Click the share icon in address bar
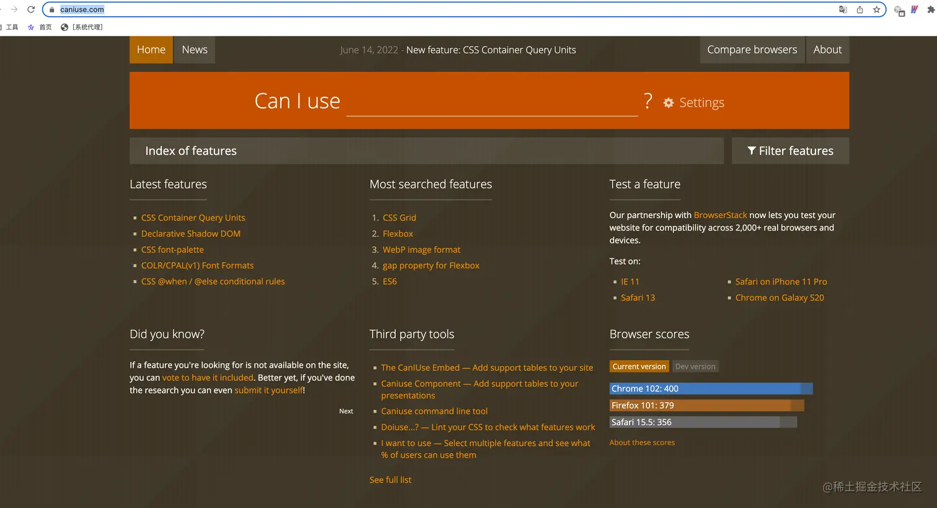 click(x=860, y=9)
